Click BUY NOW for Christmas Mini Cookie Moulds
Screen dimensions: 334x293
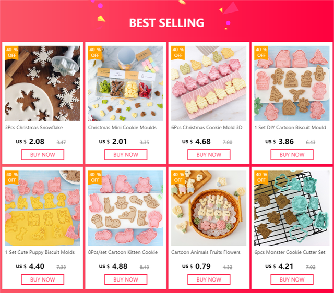pos(126,154)
